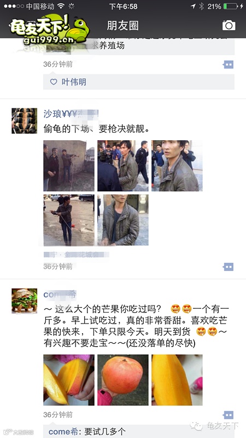Open 叶伟明 profile from likes
This screenshot has height=438, width=246.
[74, 82]
